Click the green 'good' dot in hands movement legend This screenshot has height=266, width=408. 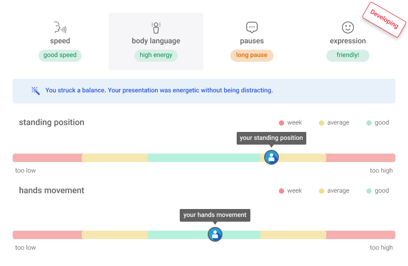click(369, 191)
